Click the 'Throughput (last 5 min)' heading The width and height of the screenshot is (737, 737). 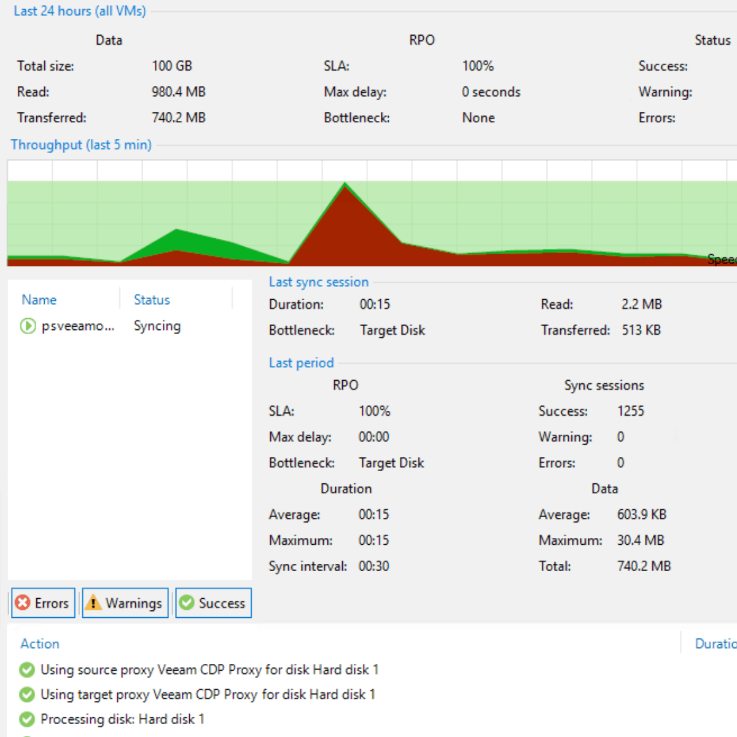click(x=81, y=145)
